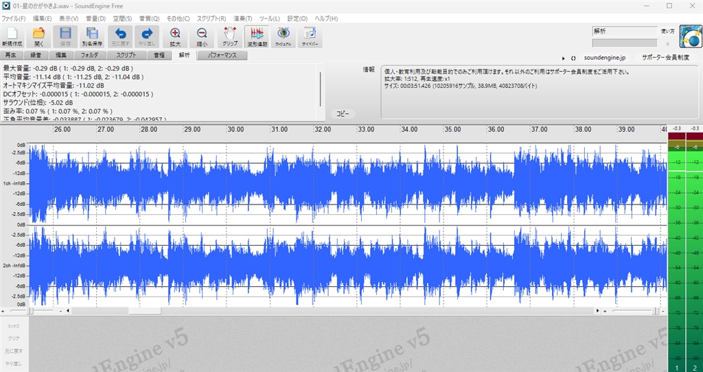Adjust the right zoom slider below the waveform
703x372 pixels.
[x=656, y=311]
